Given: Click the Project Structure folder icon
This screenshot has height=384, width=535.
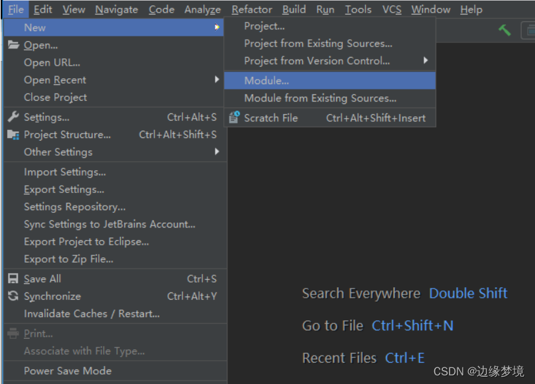Looking at the screenshot, I should coord(13,135).
